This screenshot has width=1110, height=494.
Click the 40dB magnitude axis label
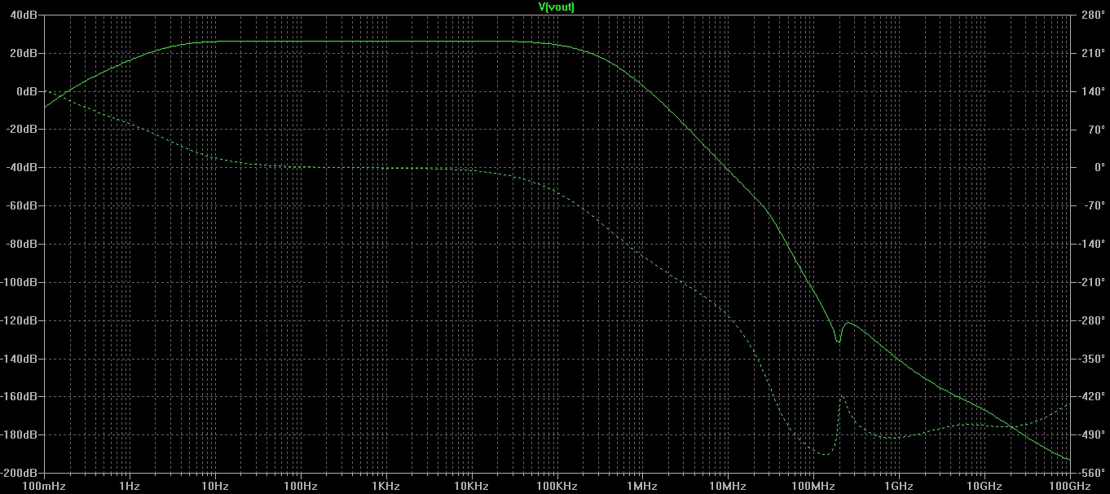coord(24,15)
